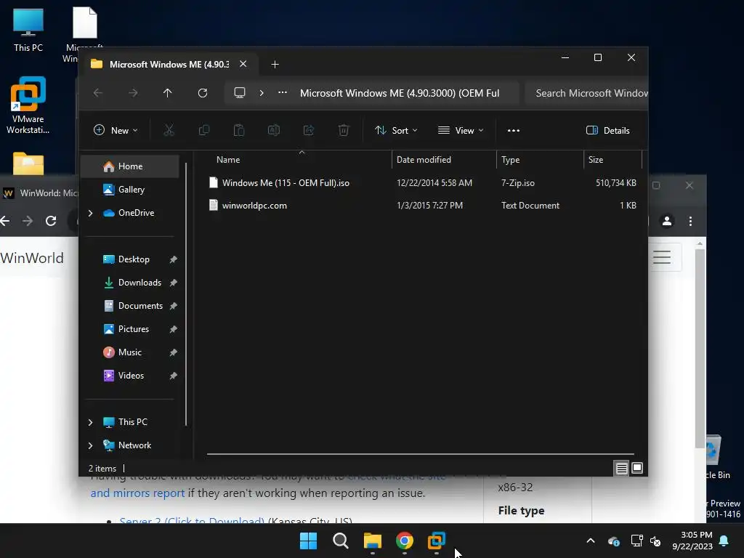This screenshot has width=744, height=558.
Task: Select Home in navigation pane
Action: (x=129, y=166)
